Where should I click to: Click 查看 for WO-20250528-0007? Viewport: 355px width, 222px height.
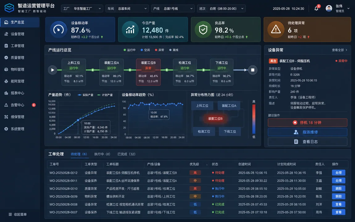point(338,212)
